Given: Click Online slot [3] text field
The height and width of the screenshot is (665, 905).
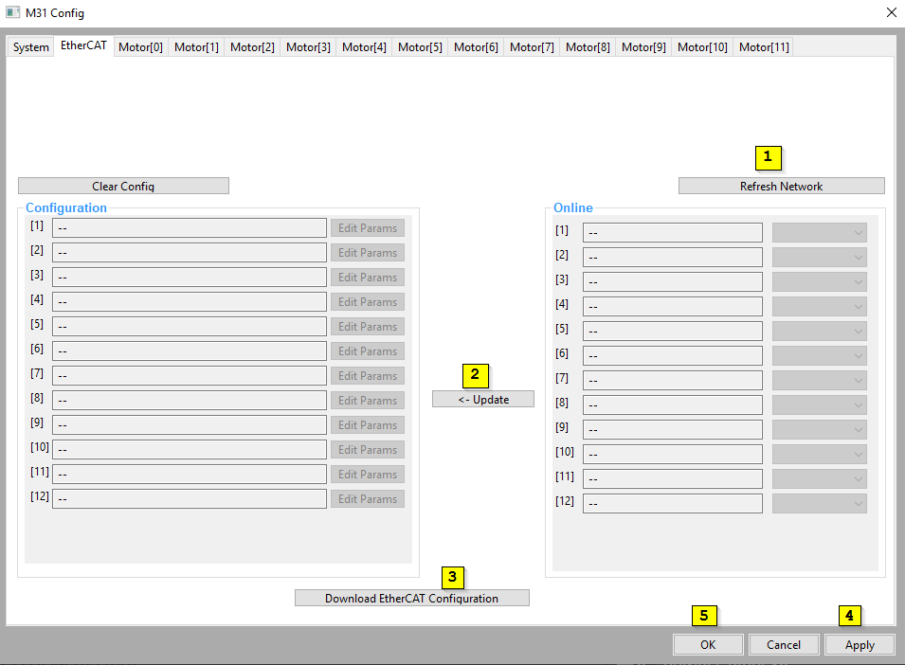Looking at the screenshot, I should 673,282.
